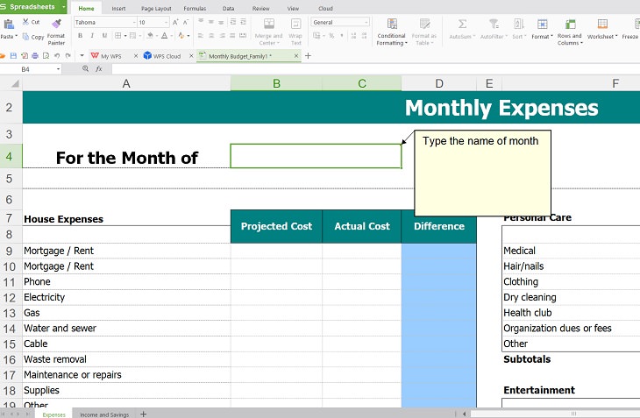The width and height of the screenshot is (640, 418).
Task: Click the Print icon in quick toolbar
Action: point(35,56)
